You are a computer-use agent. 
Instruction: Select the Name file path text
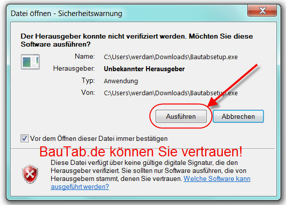coord(171,57)
